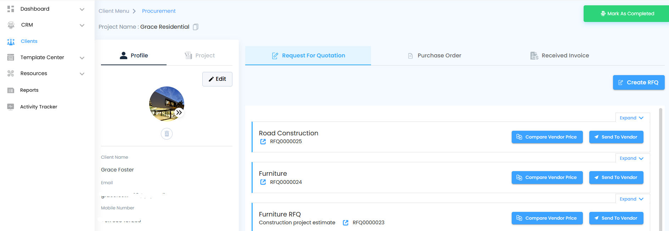This screenshot has width=669, height=231.
Task: Send the Furniture RFQ0000024 to vendor
Action: pos(616,178)
